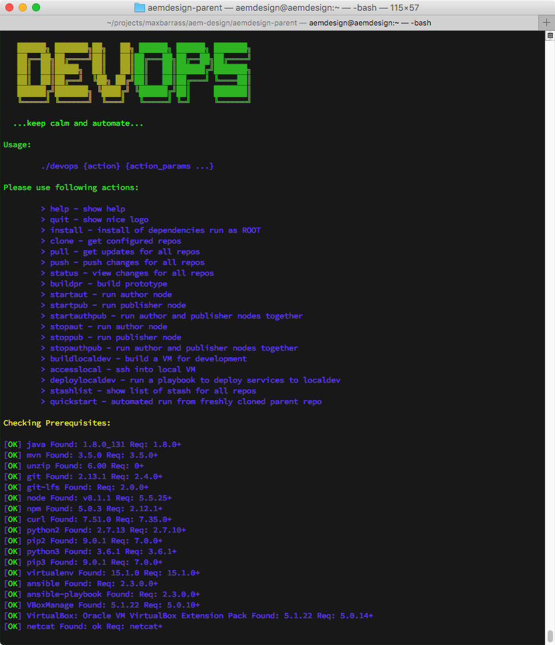
Task: Click the vertical scrollbar thumb
Action: (550, 636)
